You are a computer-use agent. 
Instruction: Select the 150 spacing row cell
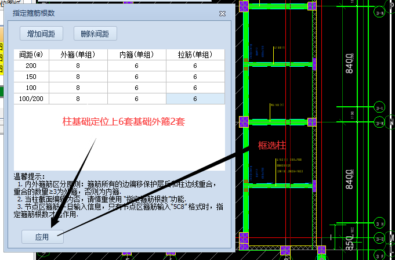pos(31,77)
